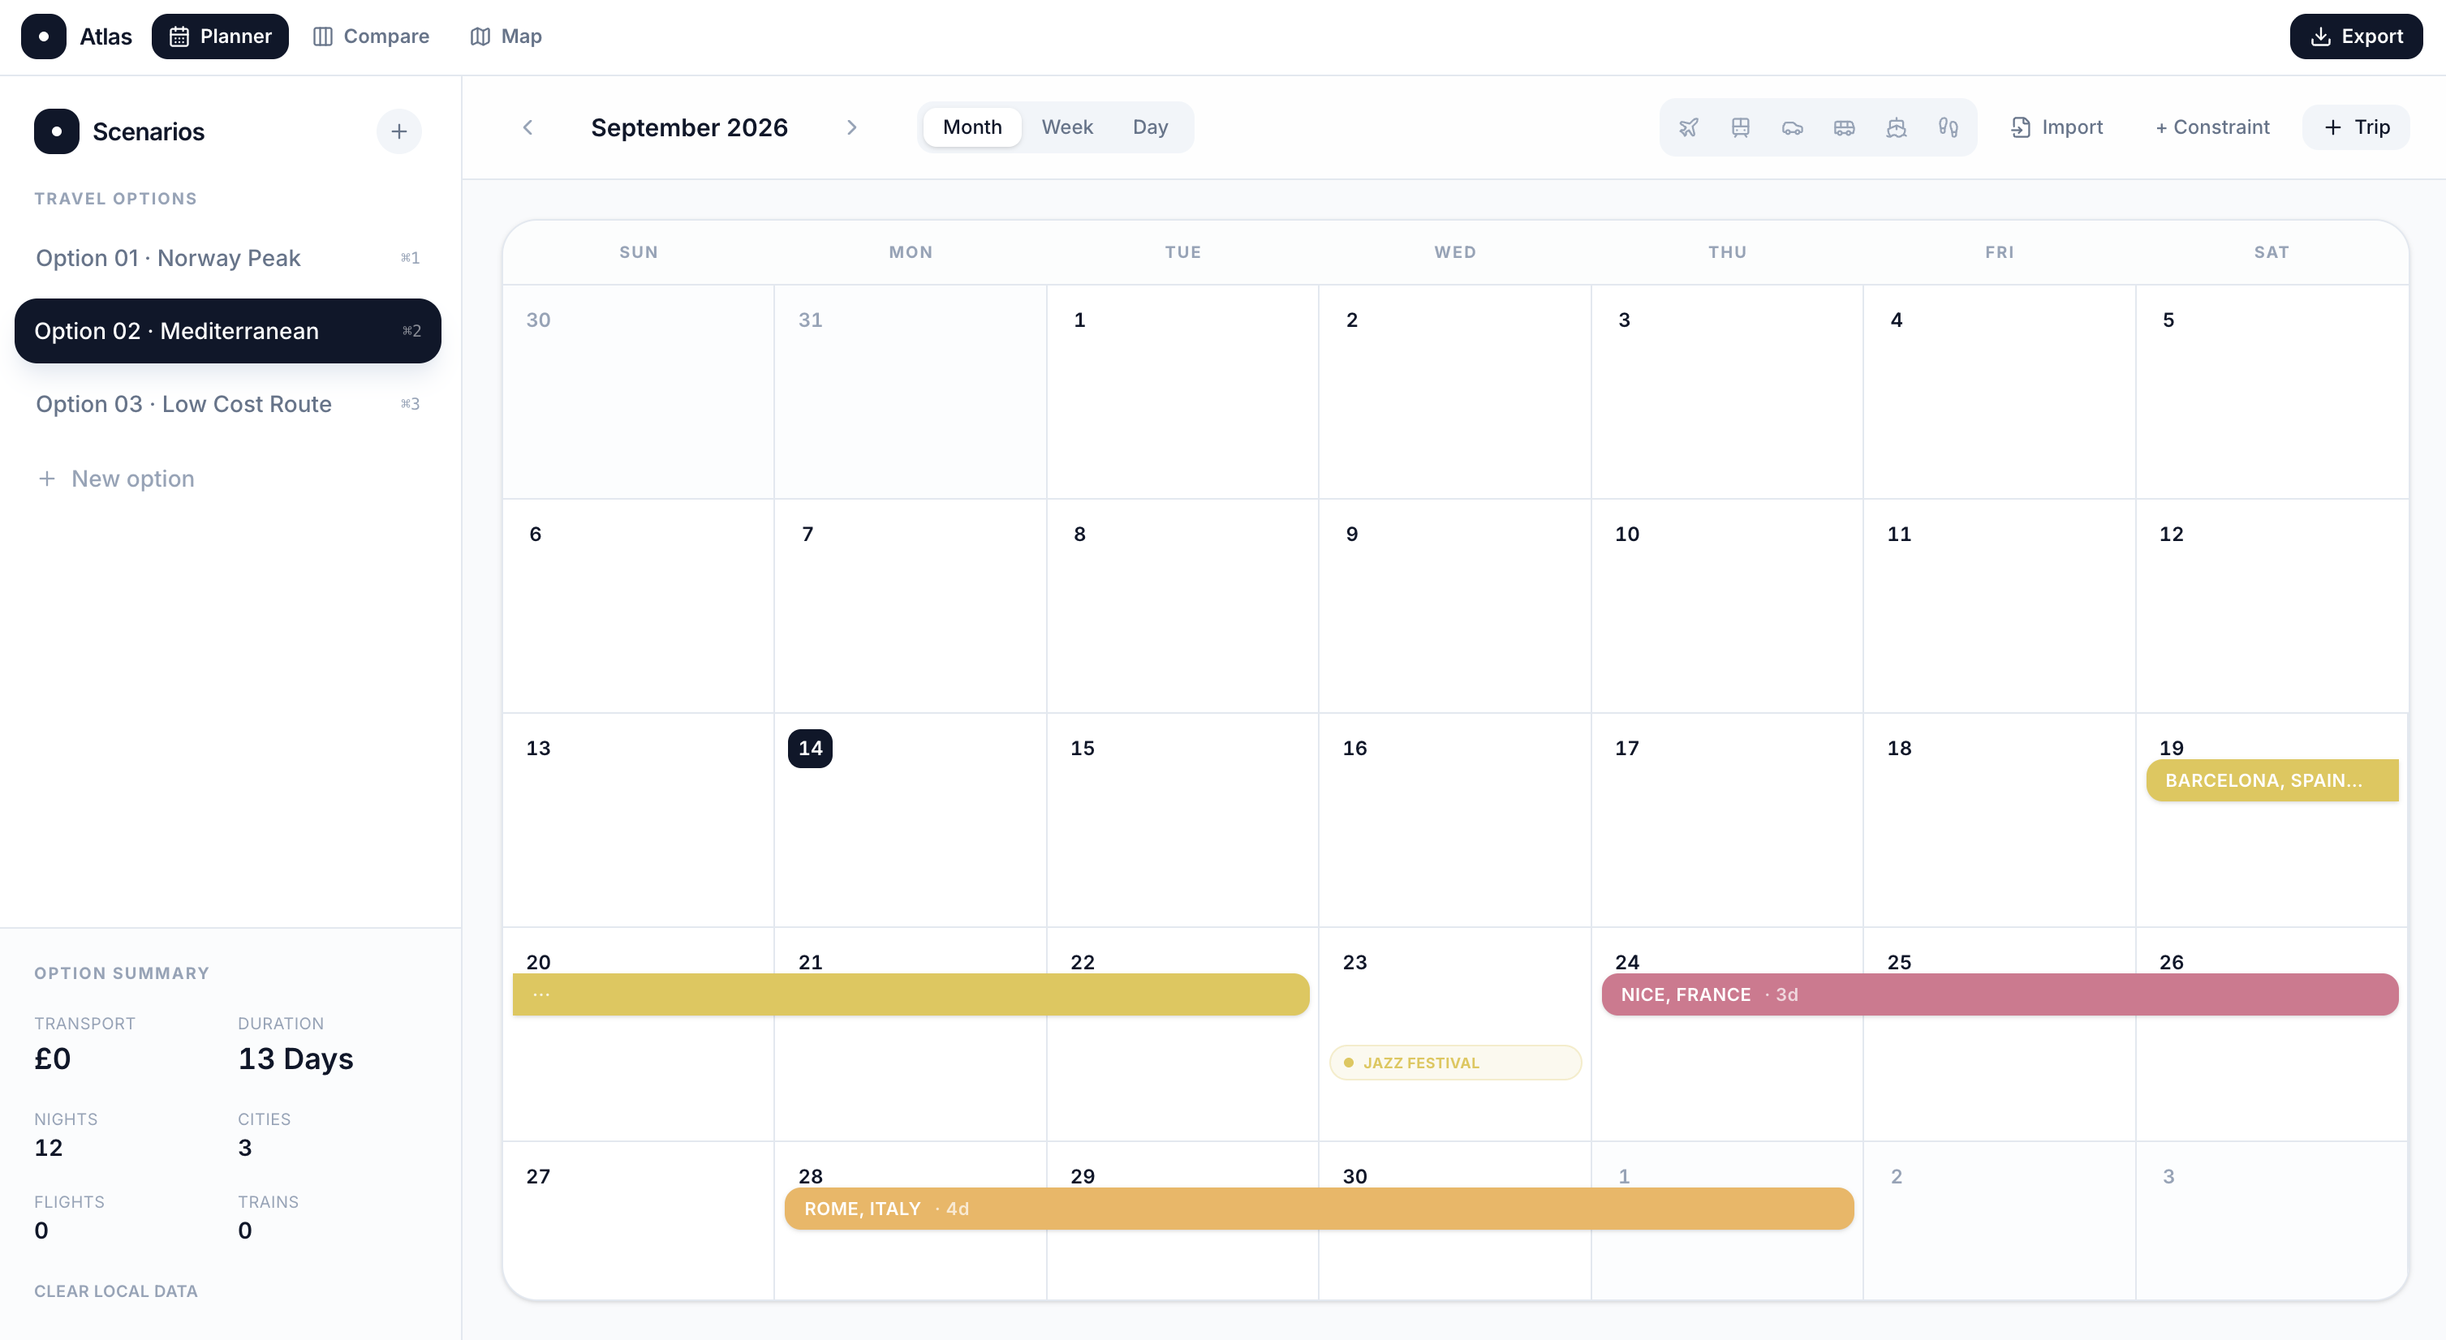The width and height of the screenshot is (2446, 1340).
Task: Open the Barcelona, Spain trip bar
Action: (x=2272, y=780)
